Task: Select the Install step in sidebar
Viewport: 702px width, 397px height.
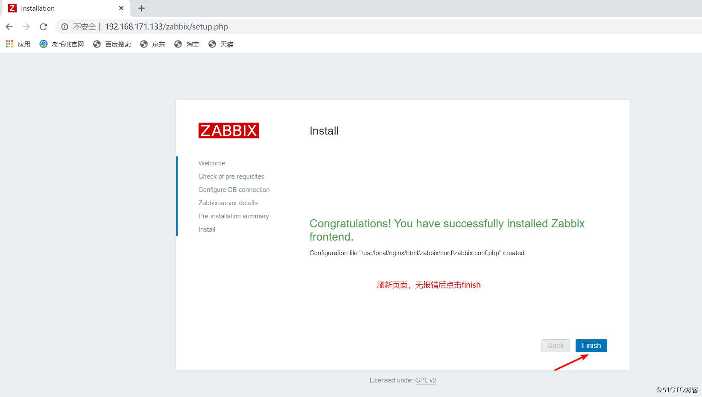Action: point(207,229)
